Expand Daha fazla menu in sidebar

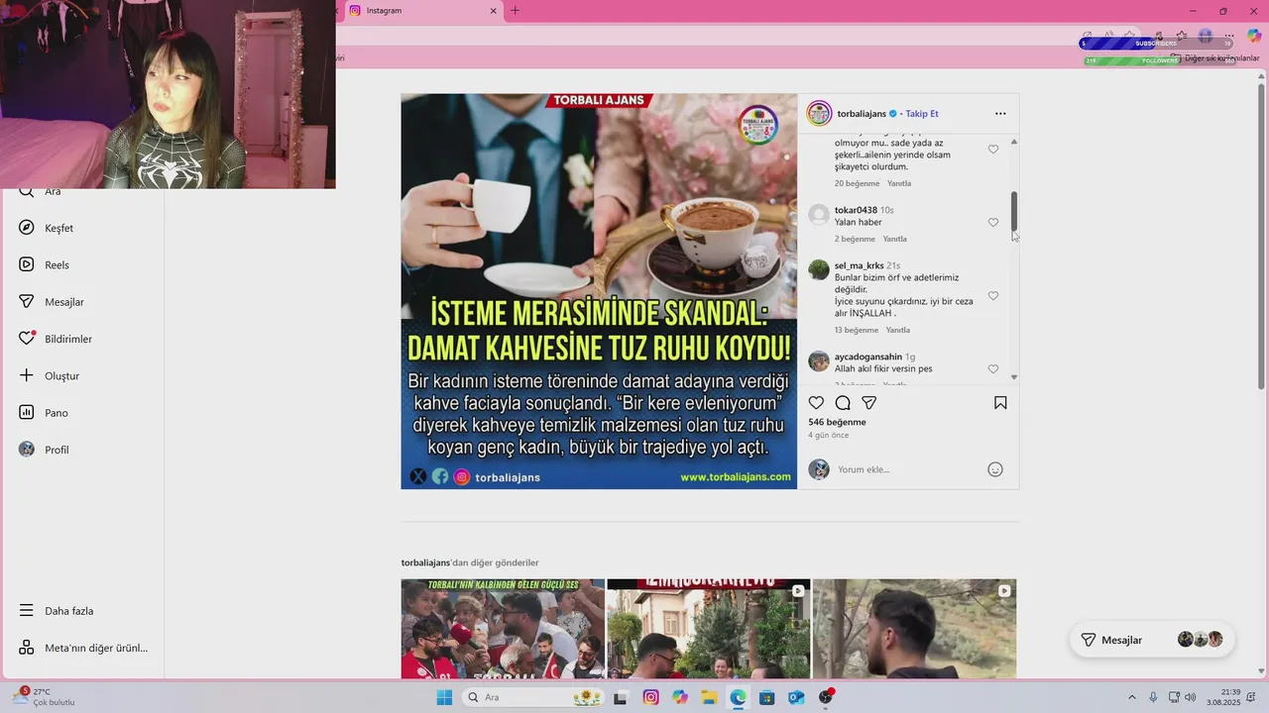tap(57, 611)
